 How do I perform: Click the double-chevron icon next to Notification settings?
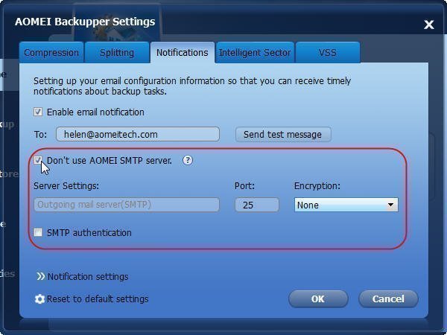(x=41, y=276)
